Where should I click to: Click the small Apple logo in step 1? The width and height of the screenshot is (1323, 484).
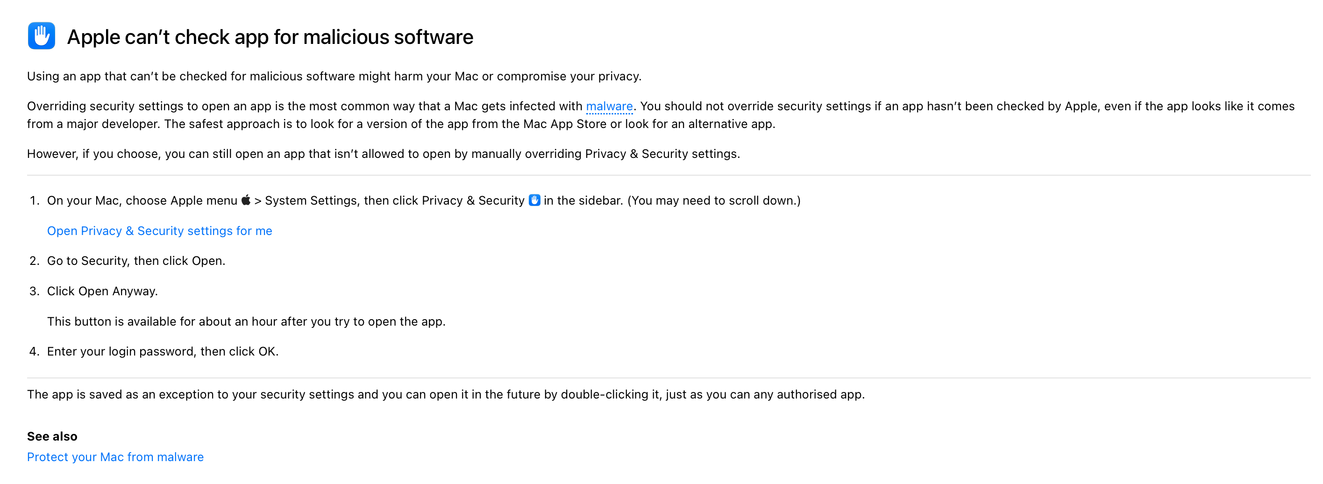(x=246, y=200)
